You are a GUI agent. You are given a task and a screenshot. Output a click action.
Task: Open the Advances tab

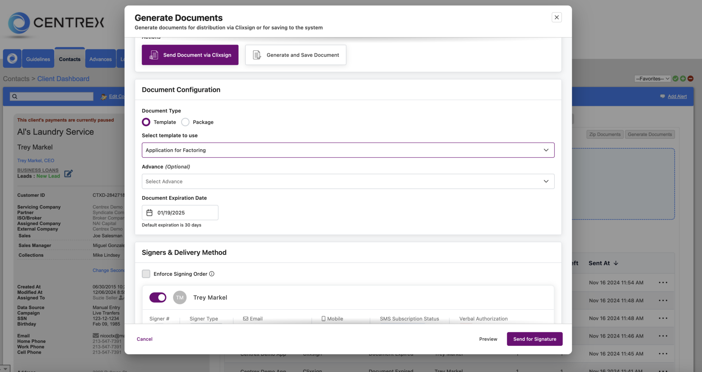click(100, 59)
